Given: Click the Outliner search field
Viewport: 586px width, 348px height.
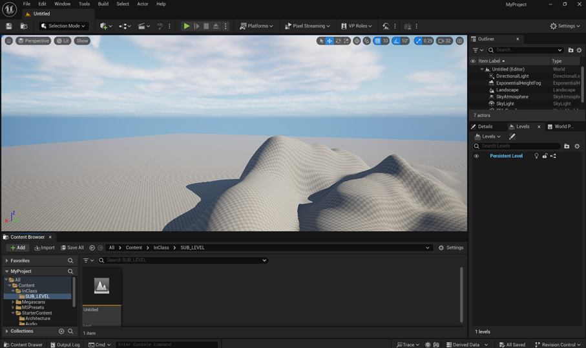Looking at the screenshot, I should click(x=525, y=50).
